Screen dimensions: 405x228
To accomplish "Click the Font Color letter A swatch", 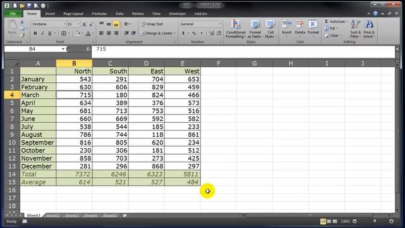I will coord(88,33).
